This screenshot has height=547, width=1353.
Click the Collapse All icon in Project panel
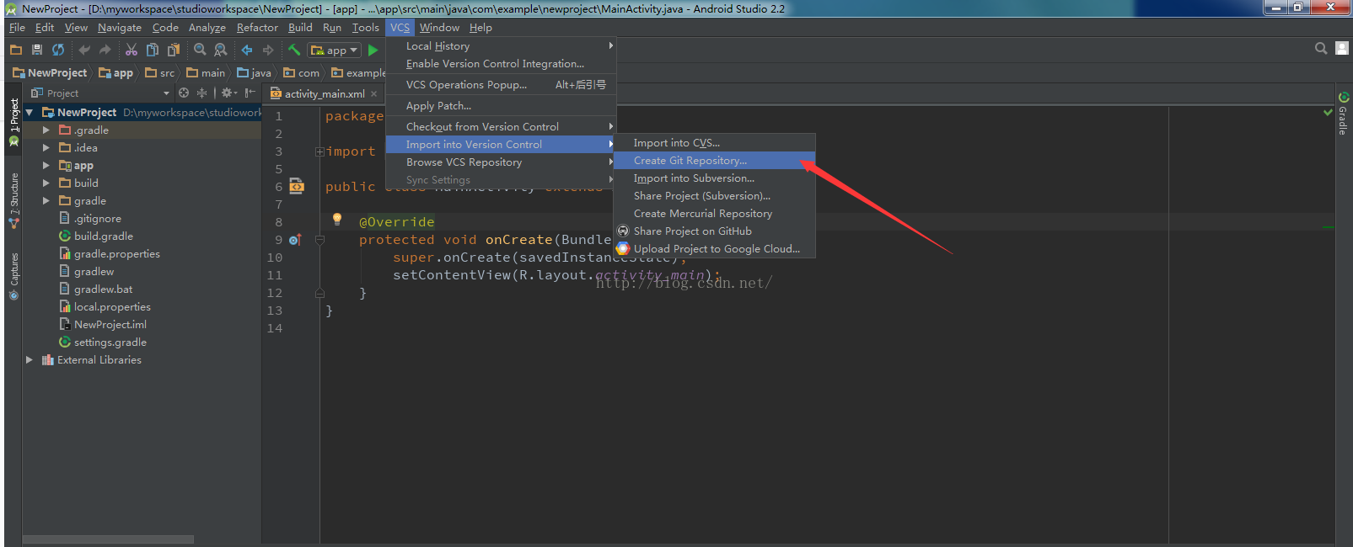tap(201, 93)
